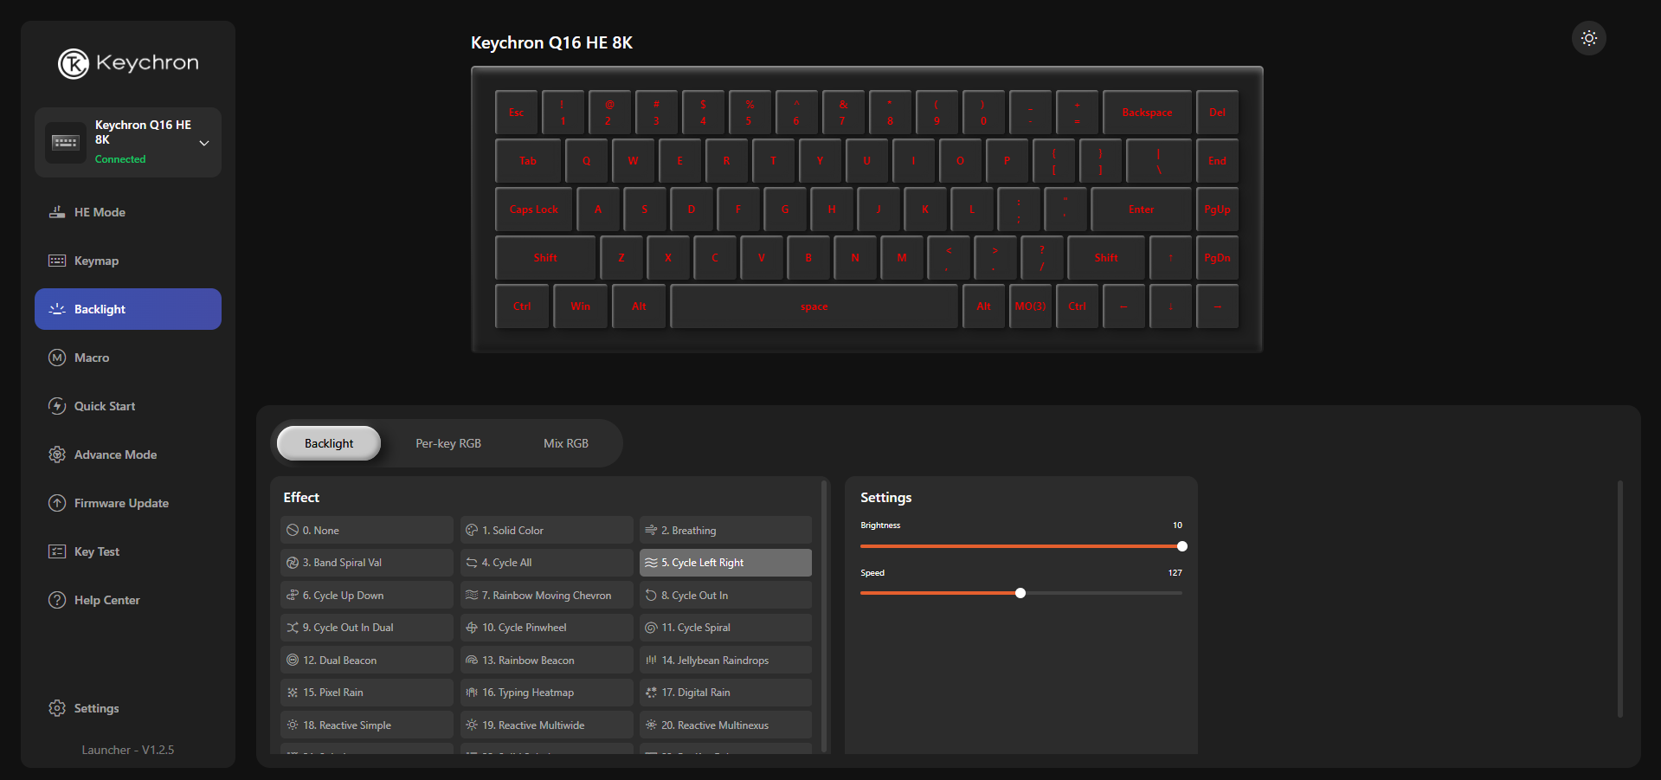Open the Keymap section icon

(57, 261)
